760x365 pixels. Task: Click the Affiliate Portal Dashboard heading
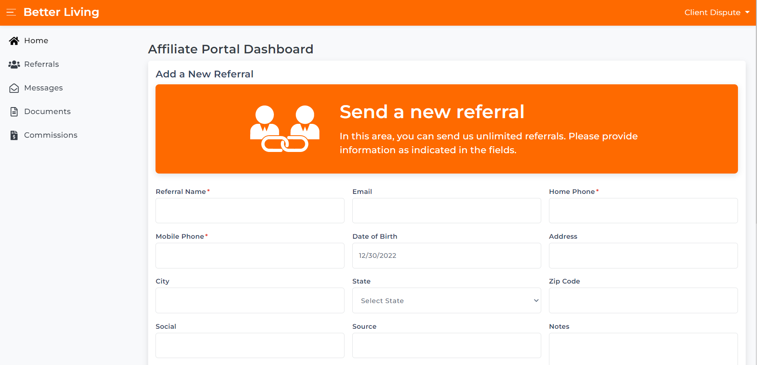point(231,49)
